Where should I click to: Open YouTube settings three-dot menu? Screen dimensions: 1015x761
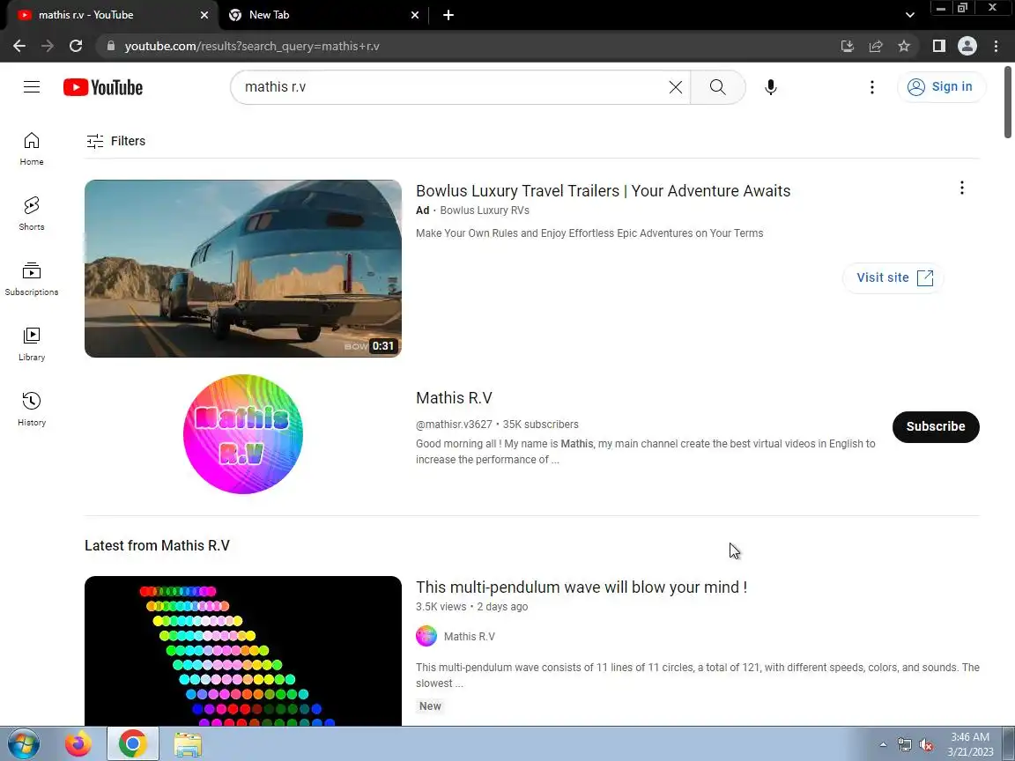tap(872, 87)
